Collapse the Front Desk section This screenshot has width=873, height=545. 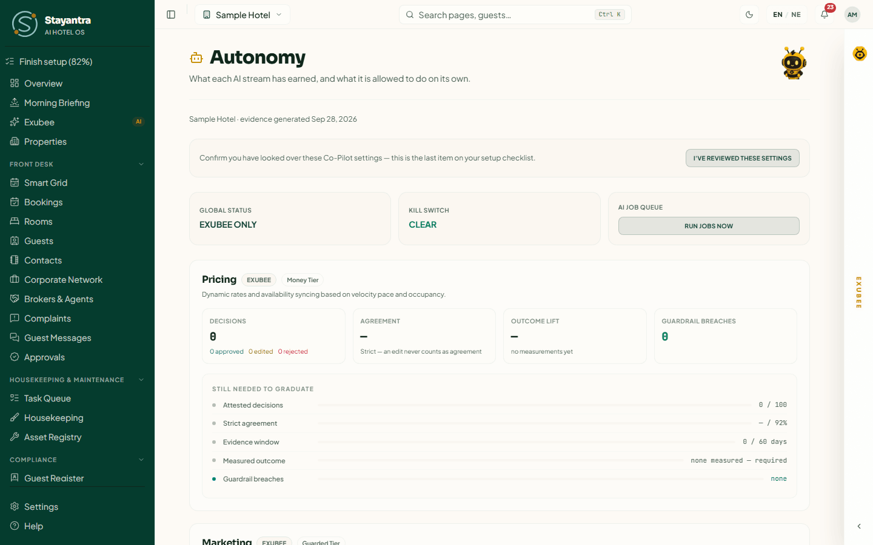(x=141, y=164)
